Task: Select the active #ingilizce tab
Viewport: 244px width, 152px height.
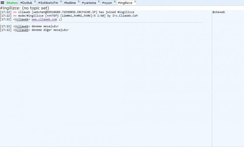Action: pos(125,3)
